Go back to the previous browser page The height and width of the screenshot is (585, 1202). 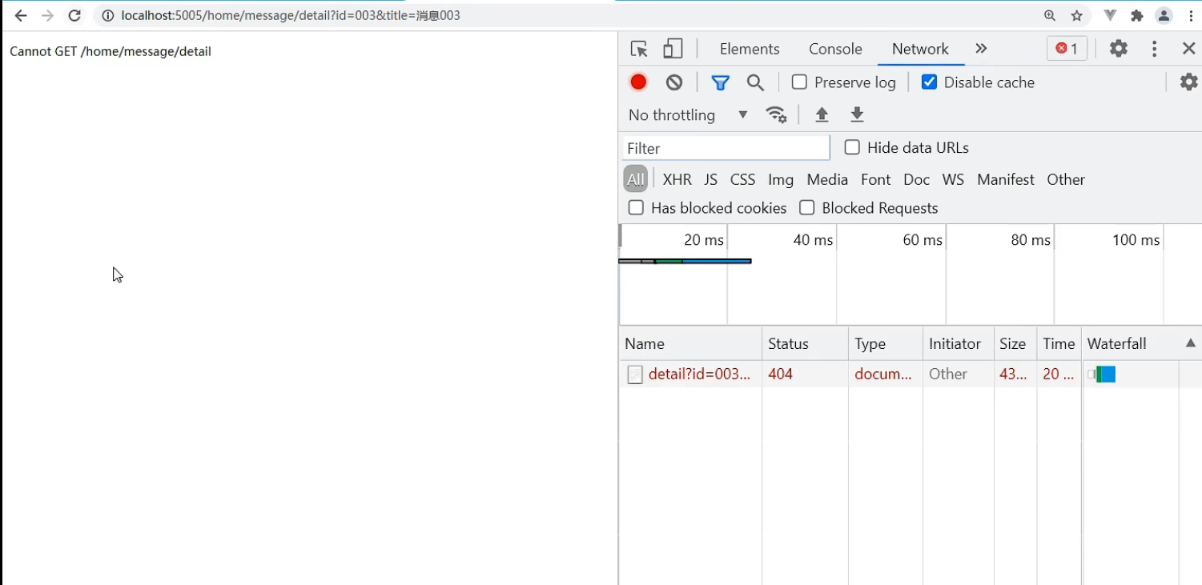click(x=21, y=15)
